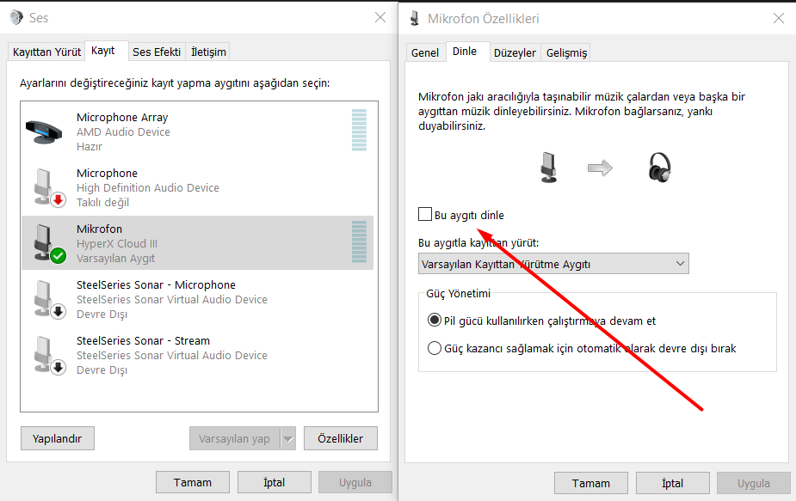
Task: Click the speaker icon in Ses title bar
Action: click(16, 18)
